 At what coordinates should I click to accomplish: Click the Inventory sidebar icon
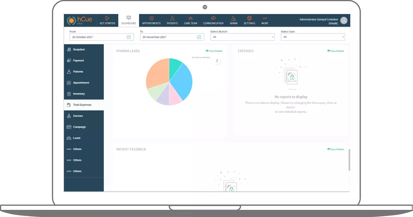(69, 94)
